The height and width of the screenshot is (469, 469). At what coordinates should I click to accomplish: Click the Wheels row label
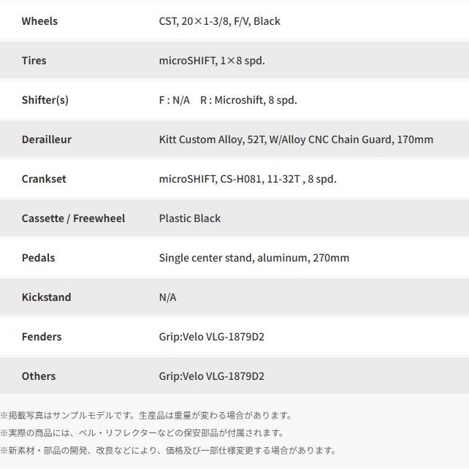(x=39, y=21)
